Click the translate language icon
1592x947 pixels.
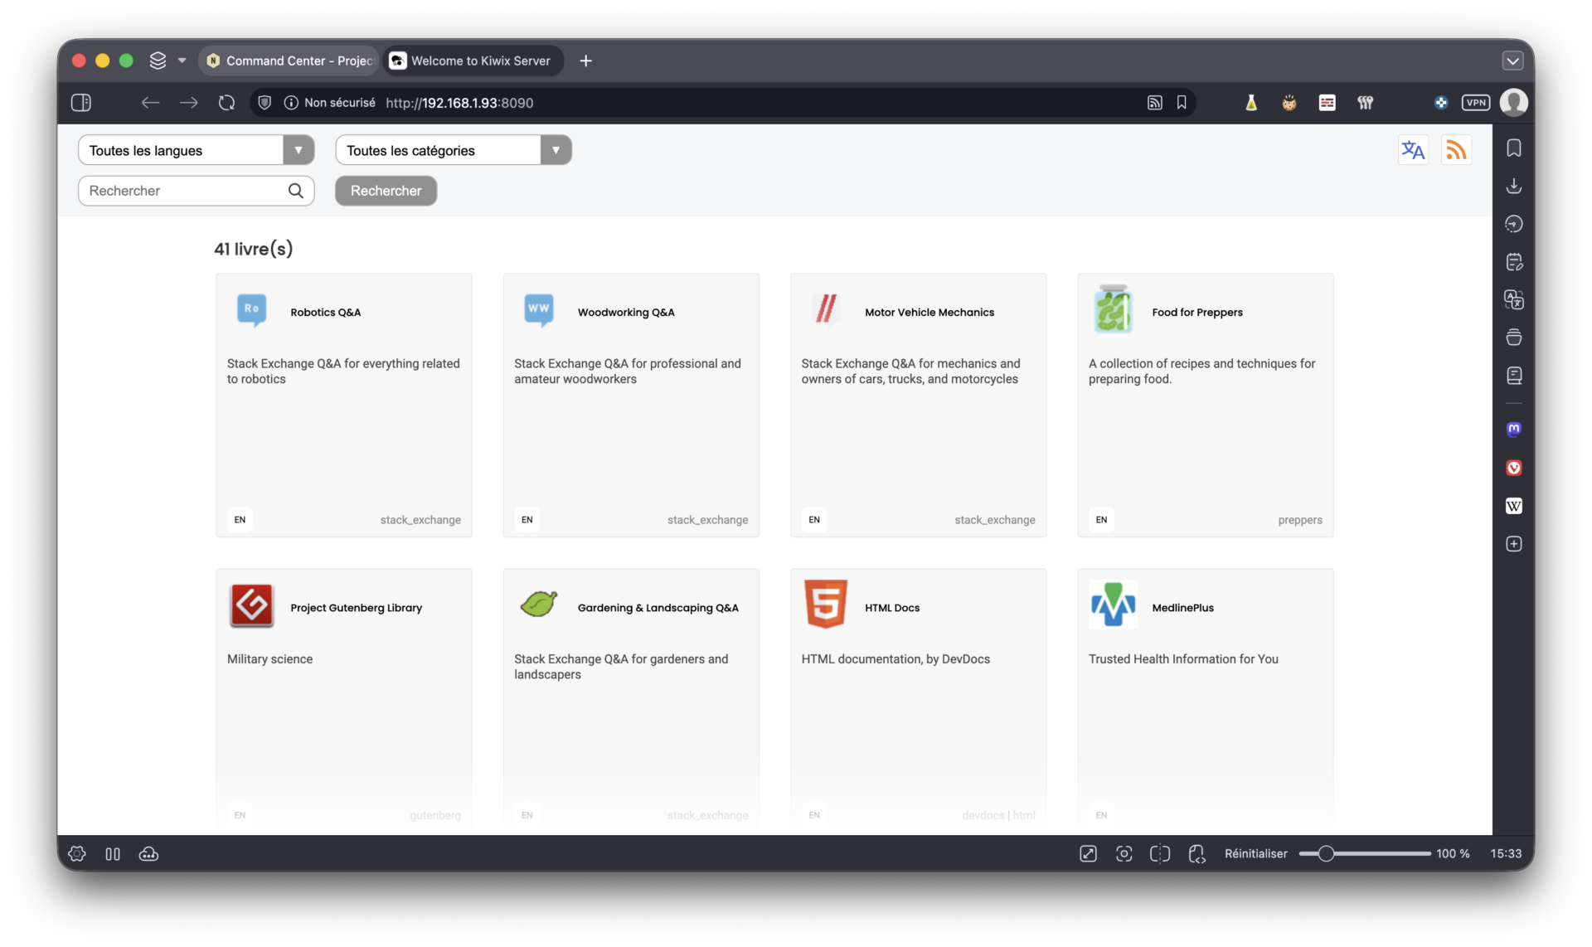pos(1413,150)
